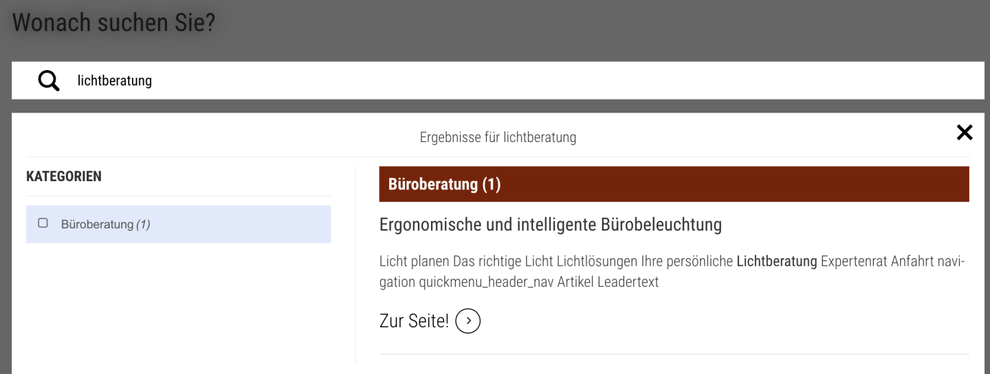
Task: Click the brown Büroberatung (1) results header
Action: pos(674,184)
